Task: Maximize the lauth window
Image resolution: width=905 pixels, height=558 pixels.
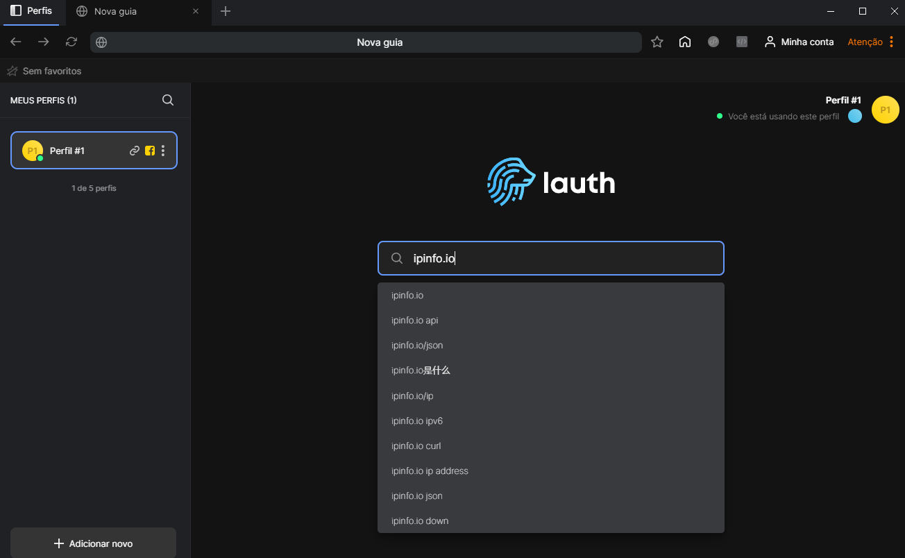Action: click(863, 11)
